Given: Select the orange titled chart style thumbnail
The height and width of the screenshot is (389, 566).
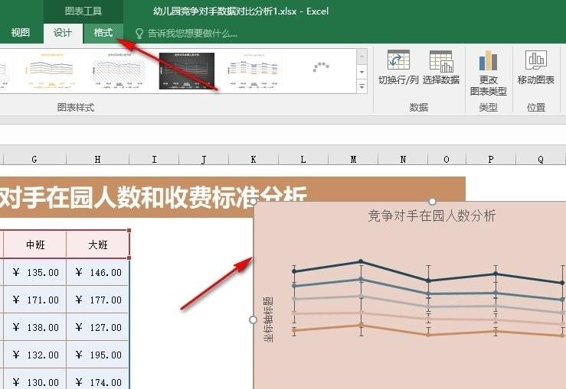Looking at the screenshot, I should 51,71.
